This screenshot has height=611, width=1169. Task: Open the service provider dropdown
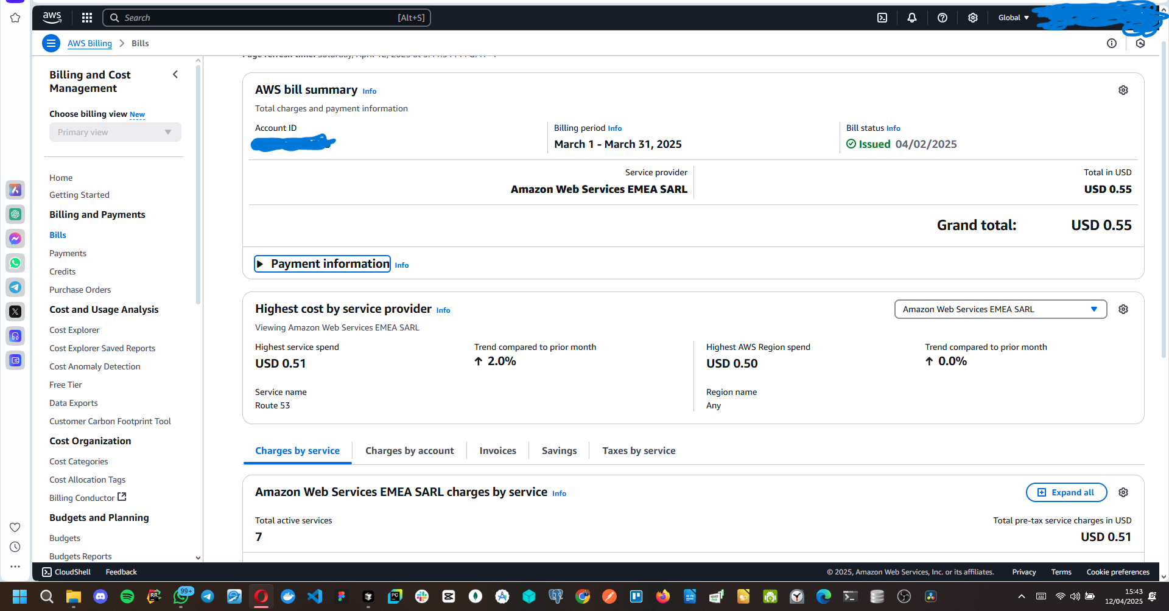[x=1000, y=309]
